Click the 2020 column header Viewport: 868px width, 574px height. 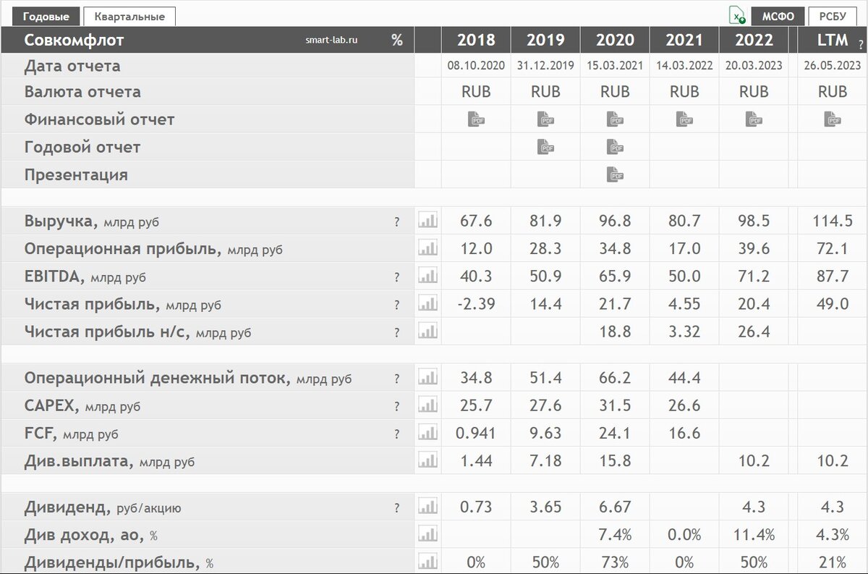tap(615, 40)
